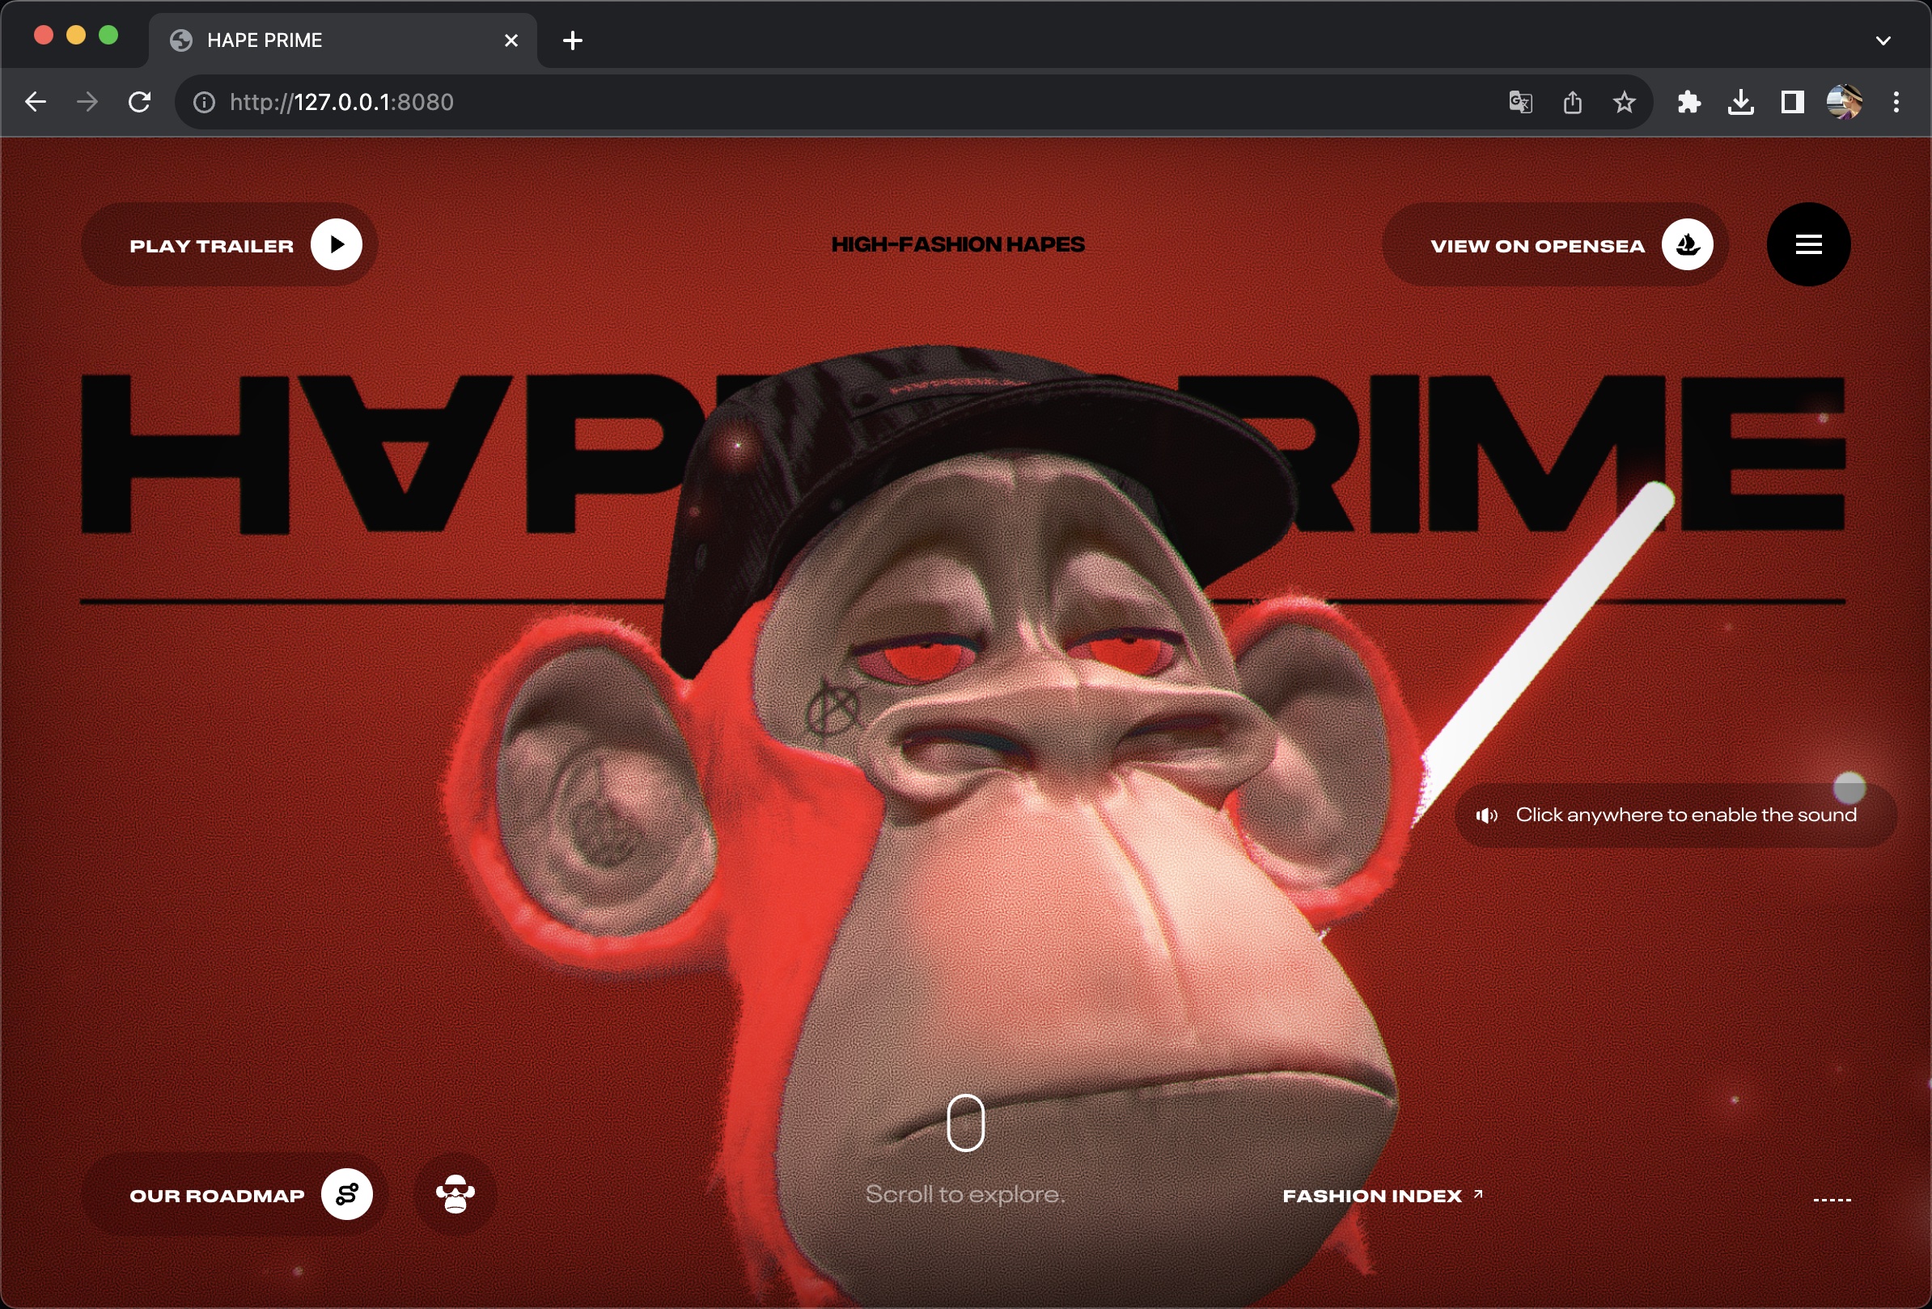Open the browser extensions puzzle icon
Screen dimensions: 1932x1309
tap(1688, 102)
